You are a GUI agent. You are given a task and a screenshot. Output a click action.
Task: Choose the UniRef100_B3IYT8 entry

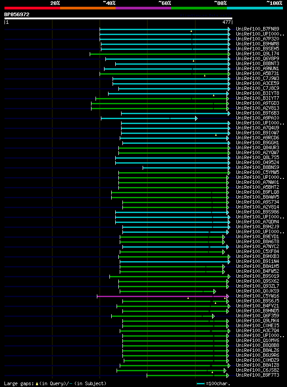257,93
